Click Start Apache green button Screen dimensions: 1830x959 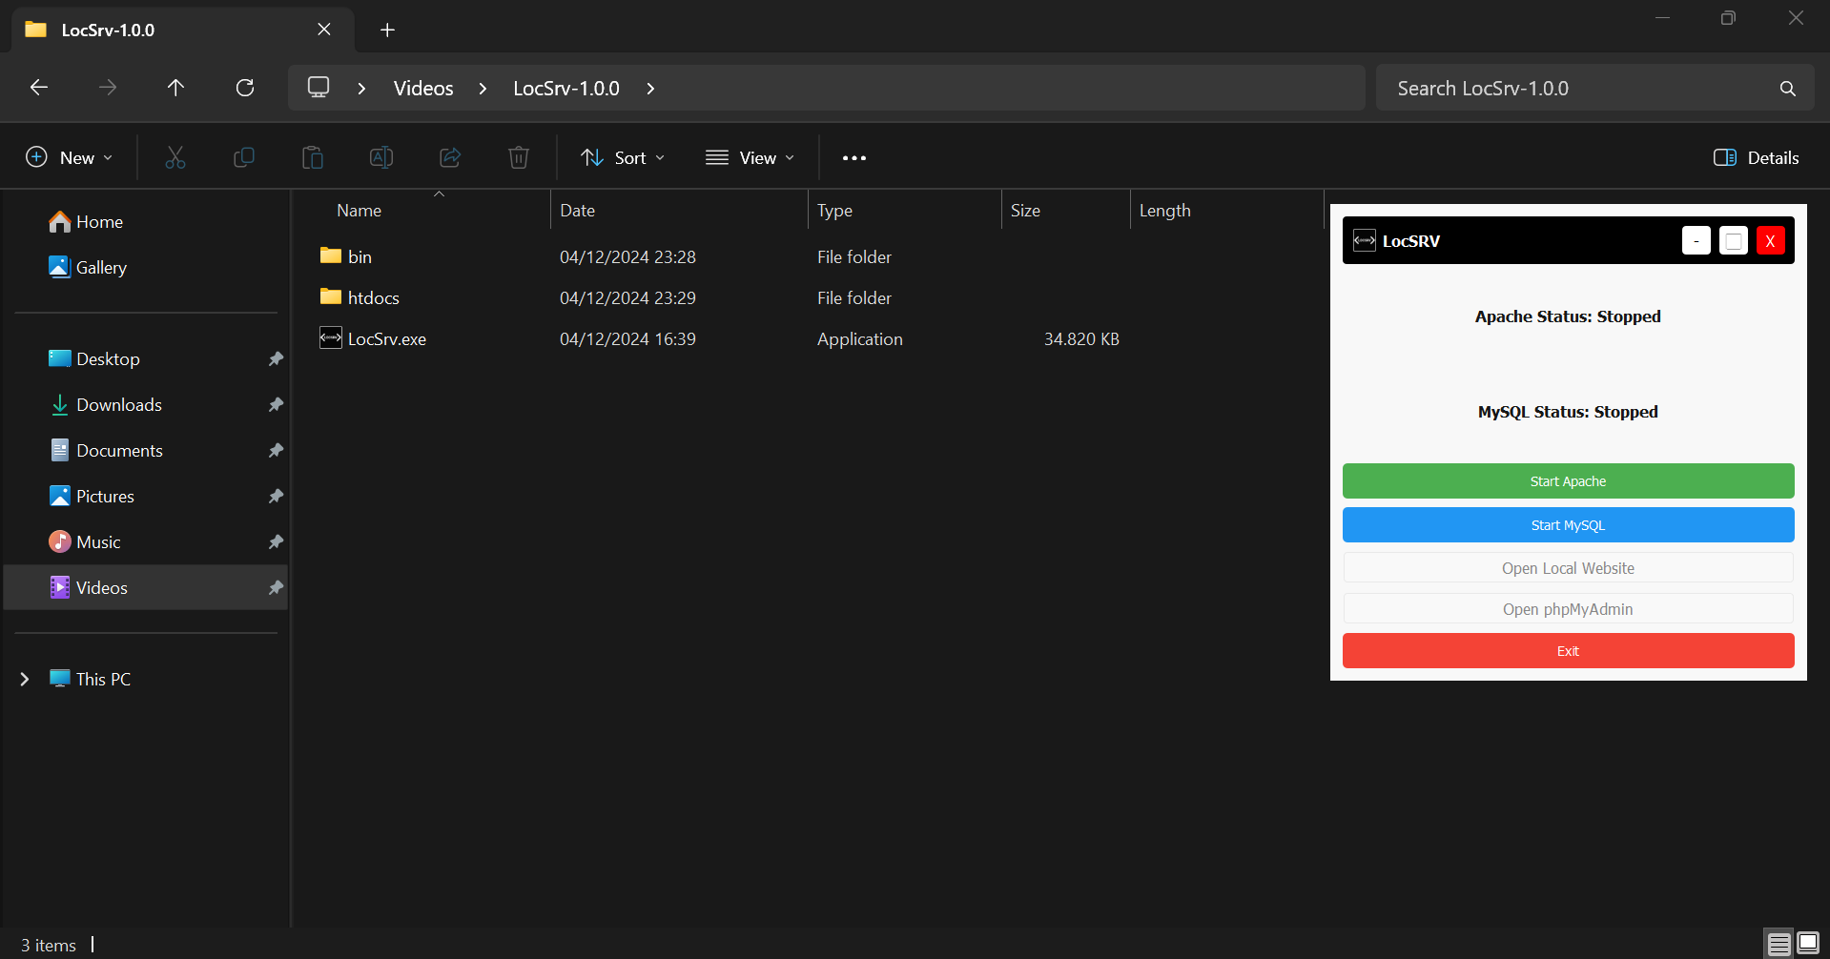tap(1568, 481)
